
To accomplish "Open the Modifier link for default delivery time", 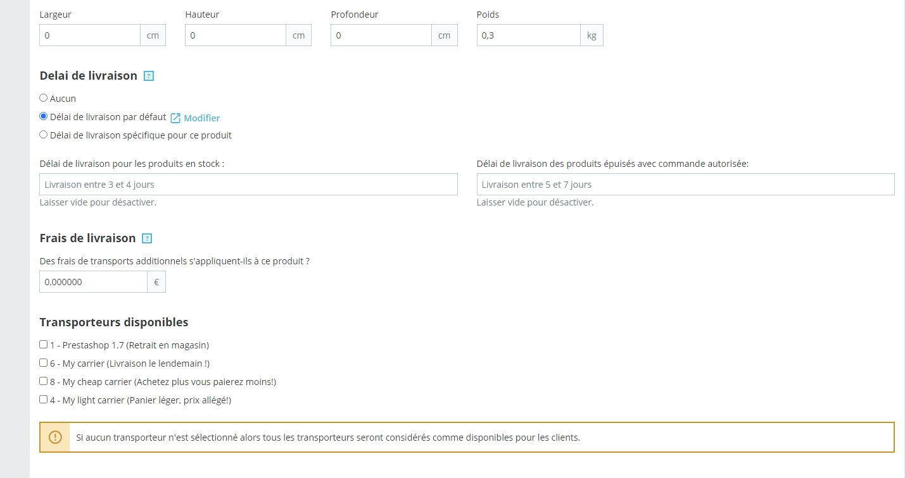I will pyautogui.click(x=201, y=118).
